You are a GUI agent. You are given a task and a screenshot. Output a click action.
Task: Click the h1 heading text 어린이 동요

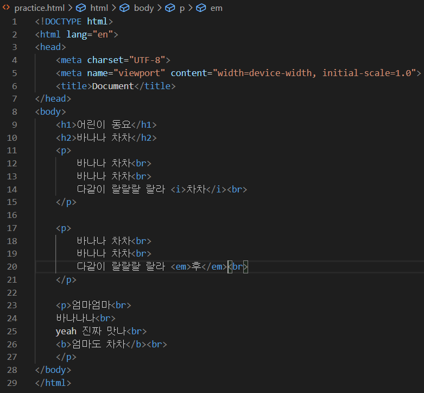point(104,125)
